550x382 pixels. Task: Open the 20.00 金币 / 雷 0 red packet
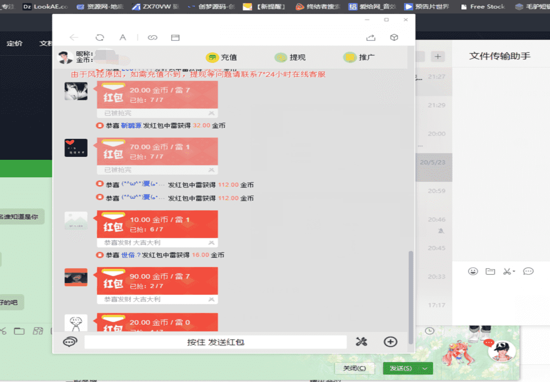[157, 323]
